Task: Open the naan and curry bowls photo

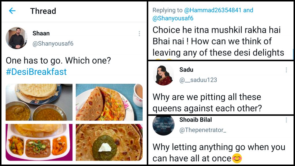Action: coord(39,102)
